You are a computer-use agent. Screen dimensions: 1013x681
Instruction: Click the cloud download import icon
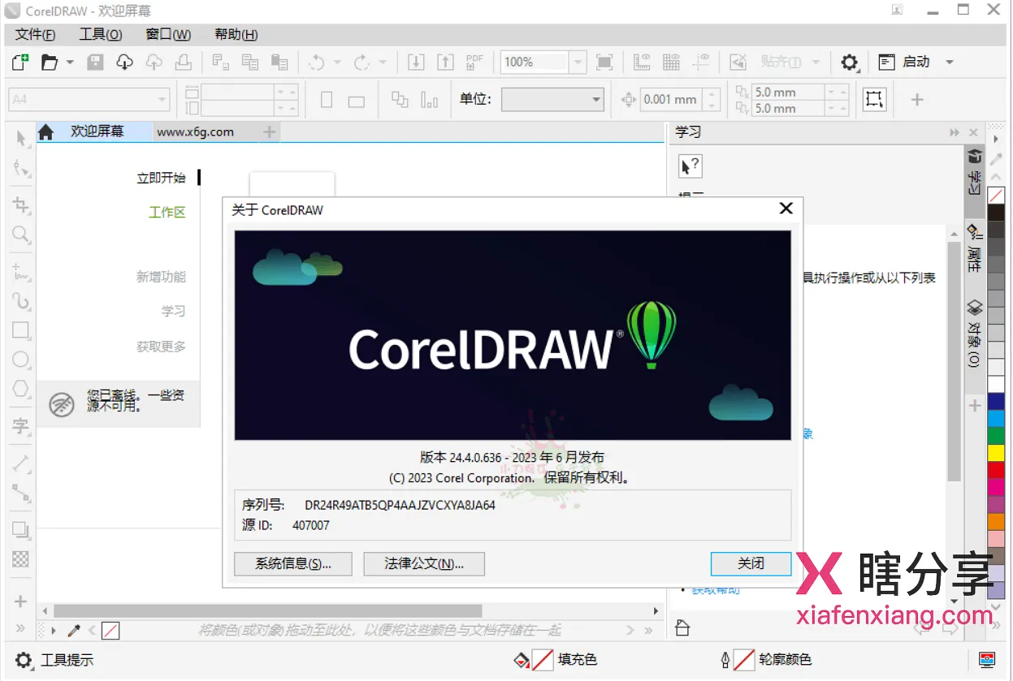pos(124,62)
